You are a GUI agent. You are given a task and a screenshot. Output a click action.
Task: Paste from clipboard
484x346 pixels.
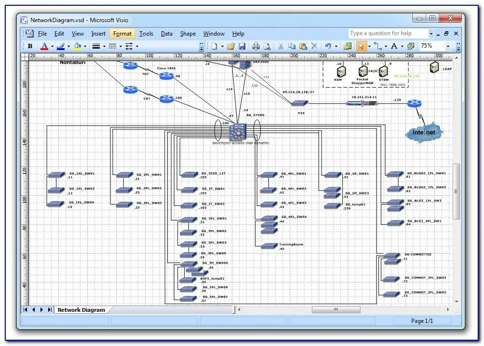click(x=303, y=46)
